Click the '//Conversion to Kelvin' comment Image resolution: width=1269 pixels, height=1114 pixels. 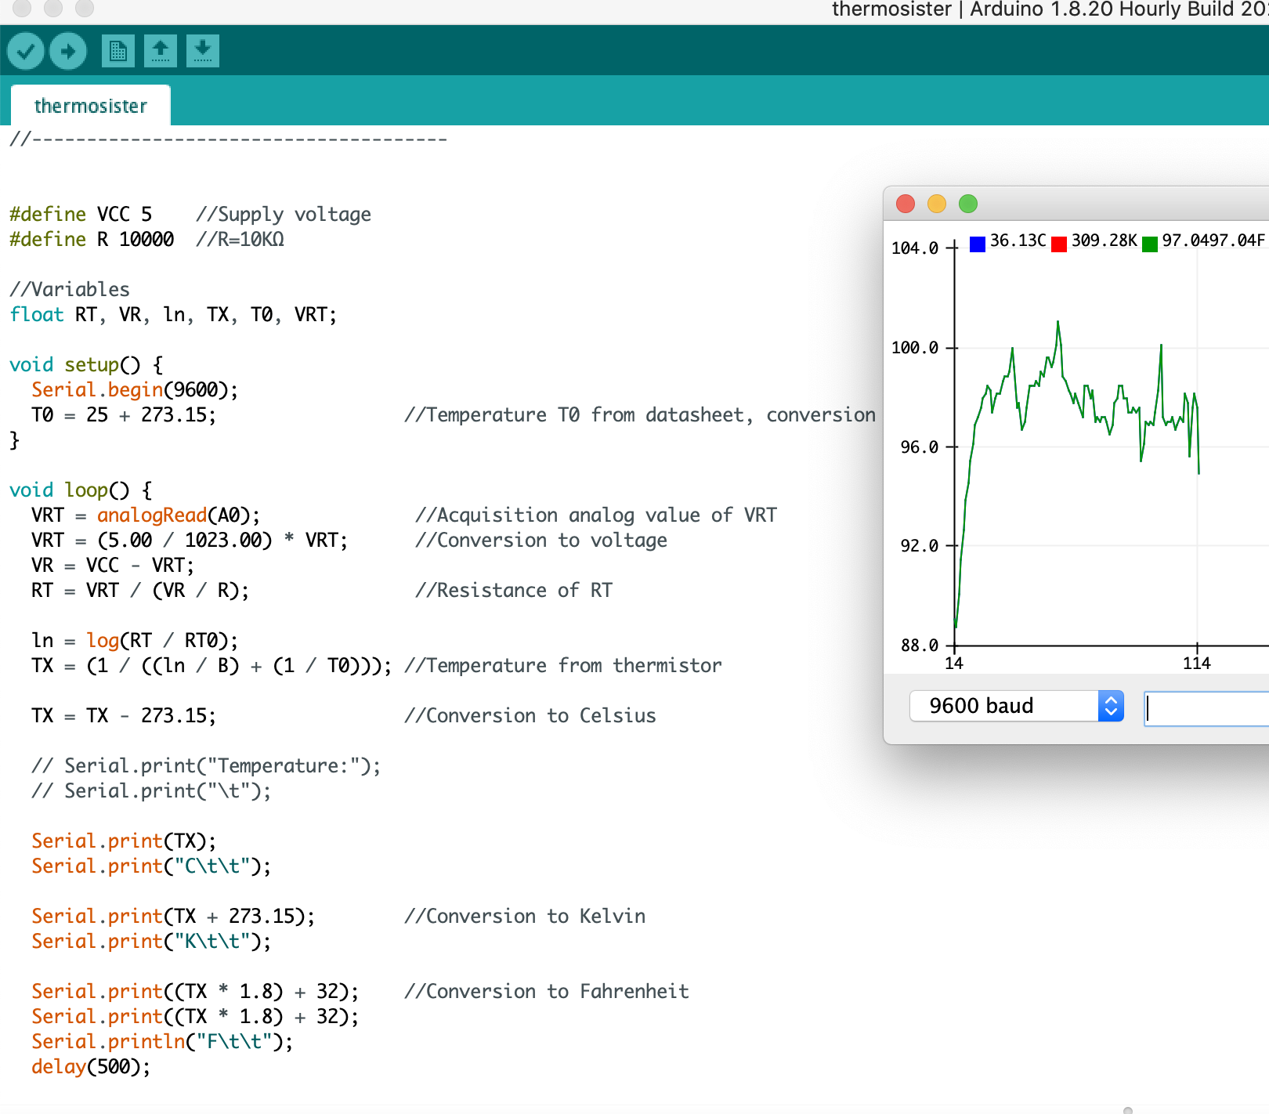pos(525,917)
